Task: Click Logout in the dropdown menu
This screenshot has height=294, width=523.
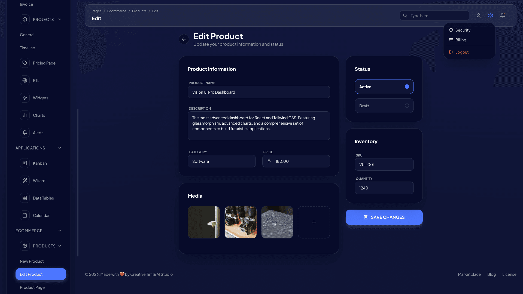Action: [x=462, y=52]
